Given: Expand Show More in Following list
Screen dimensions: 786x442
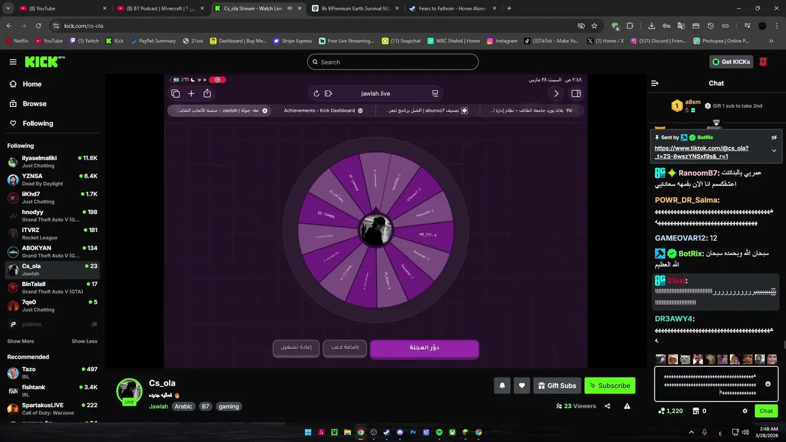Looking at the screenshot, I should click(21, 341).
